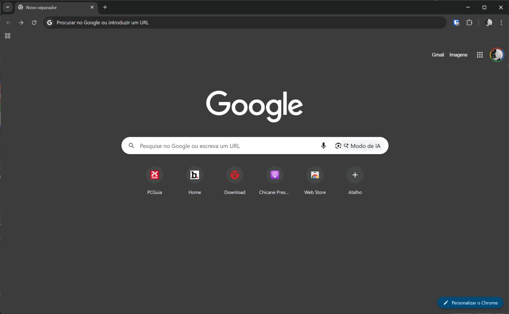Screen dimensions: 509x314
Task: Expand the tab search dropdown arrow
Action: coord(7,7)
